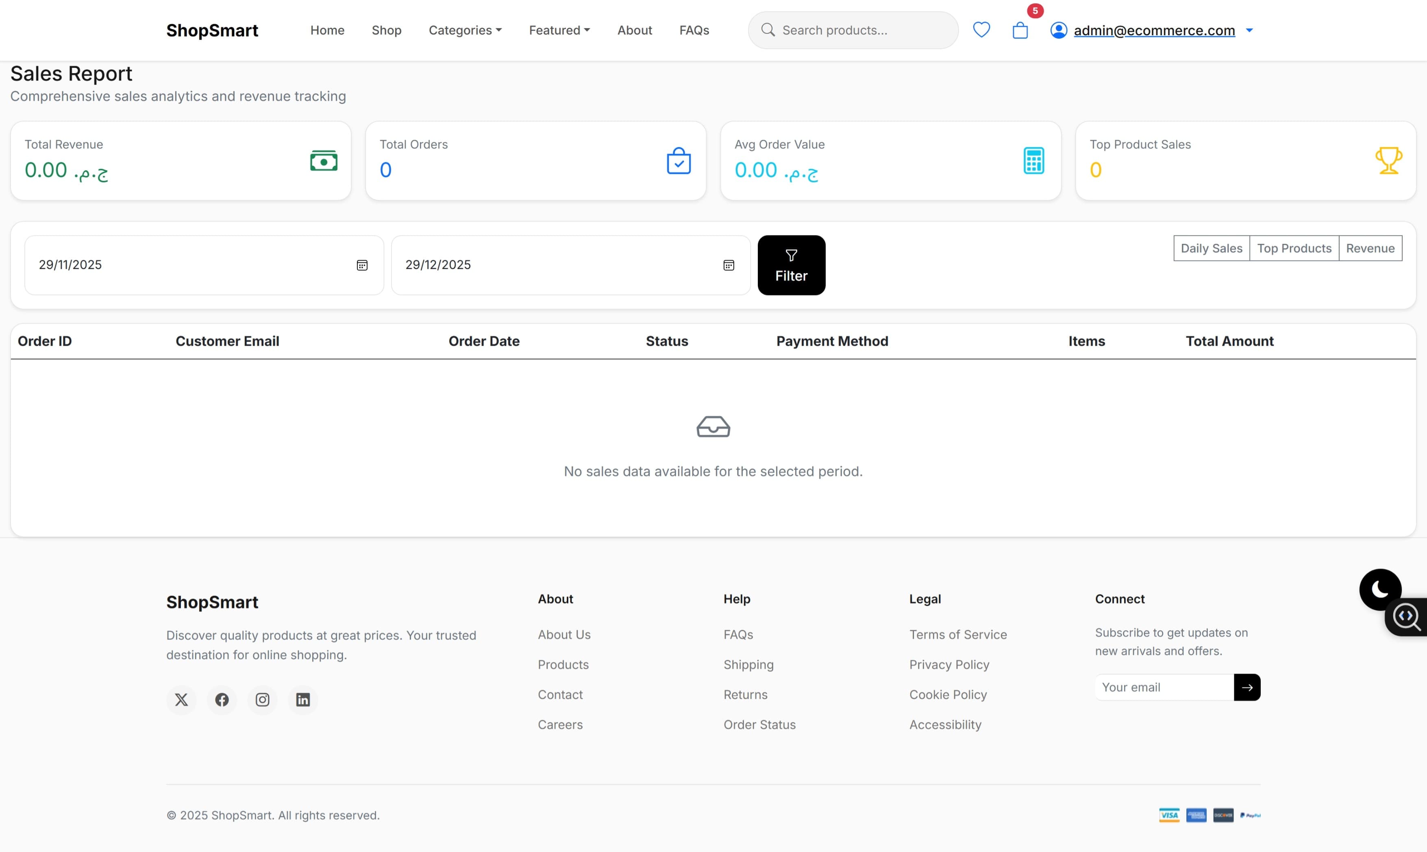Switch to the Revenue view
The width and height of the screenshot is (1427, 852).
coord(1370,248)
